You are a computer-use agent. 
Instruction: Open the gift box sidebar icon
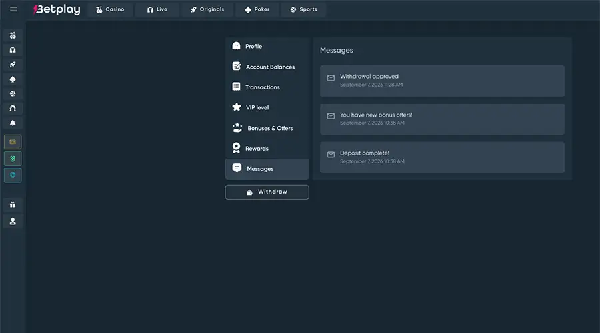13,205
